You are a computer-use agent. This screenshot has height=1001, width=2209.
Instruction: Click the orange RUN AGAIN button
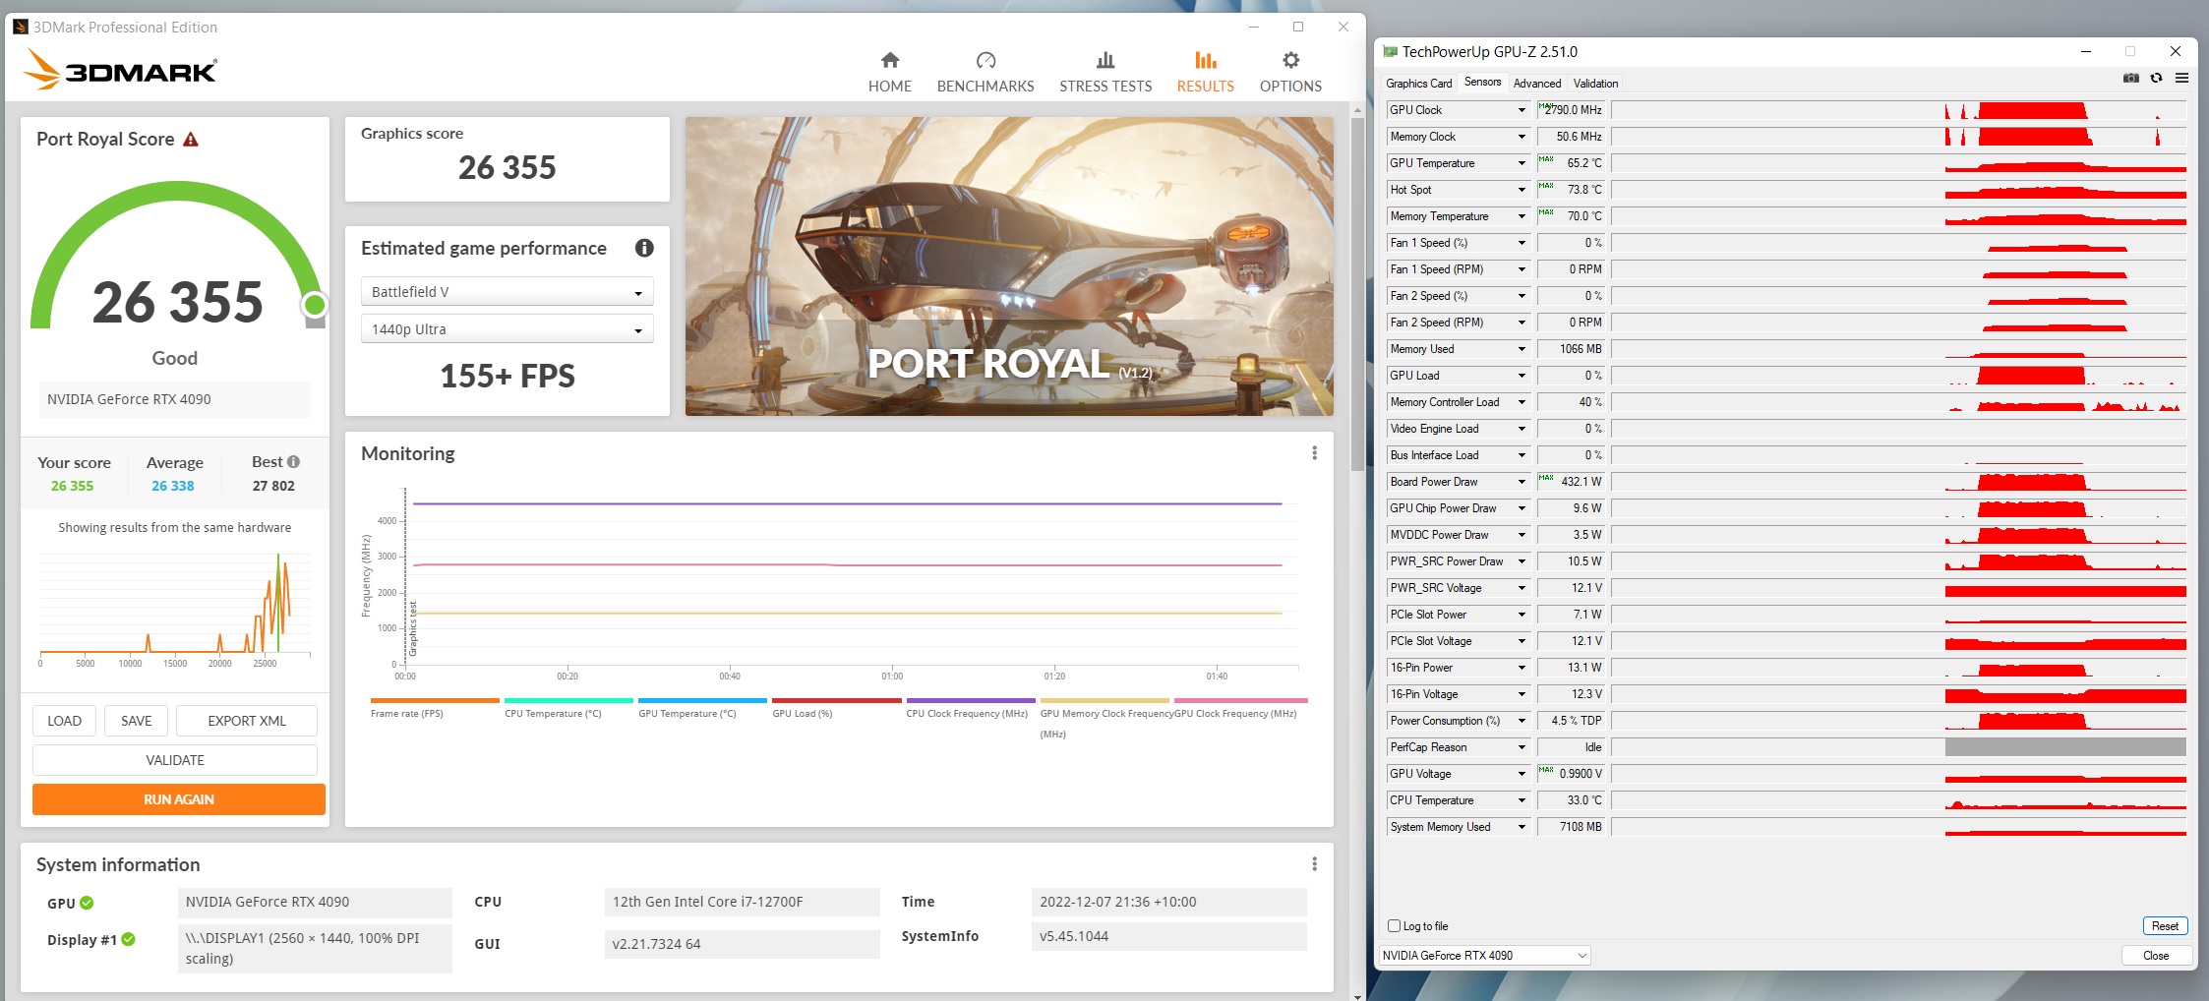[179, 799]
